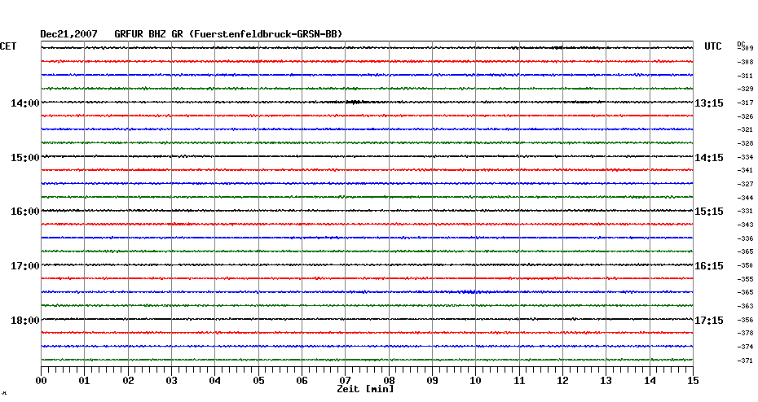
Task: Select the 15:00 CET time label
Action: (25, 157)
